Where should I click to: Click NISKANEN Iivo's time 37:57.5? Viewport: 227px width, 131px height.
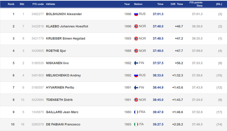pos(158,63)
